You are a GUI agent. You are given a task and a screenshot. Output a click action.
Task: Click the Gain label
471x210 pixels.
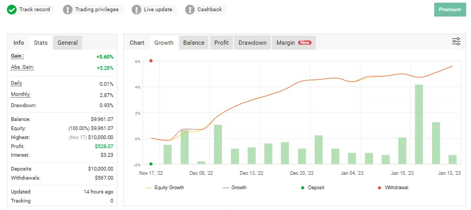[x=18, y=56]
